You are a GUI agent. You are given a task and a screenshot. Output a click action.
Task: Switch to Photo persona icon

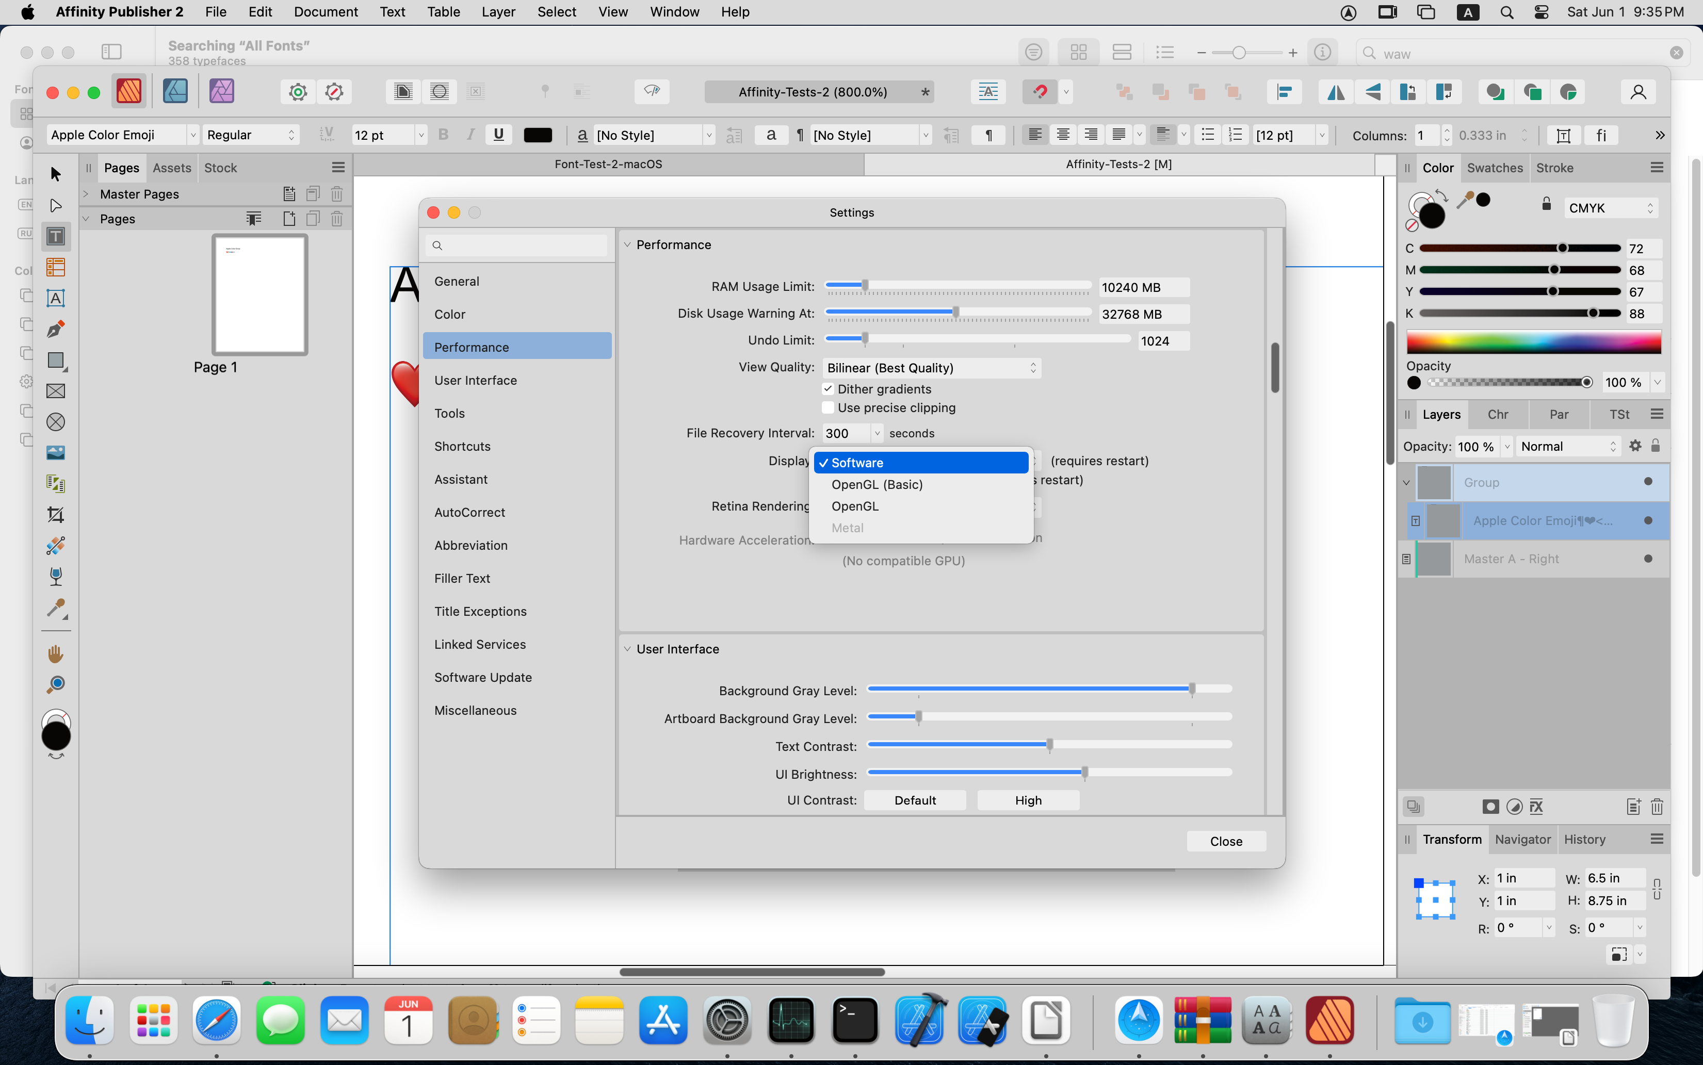[x=222, y=92]
